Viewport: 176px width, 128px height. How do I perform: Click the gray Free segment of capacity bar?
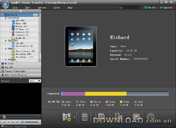pyautogui.click(x=147, y=94)
